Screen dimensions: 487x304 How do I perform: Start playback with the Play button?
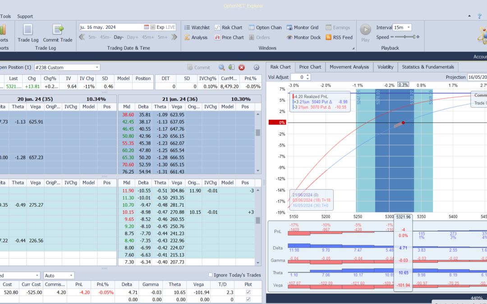point(366,33)
